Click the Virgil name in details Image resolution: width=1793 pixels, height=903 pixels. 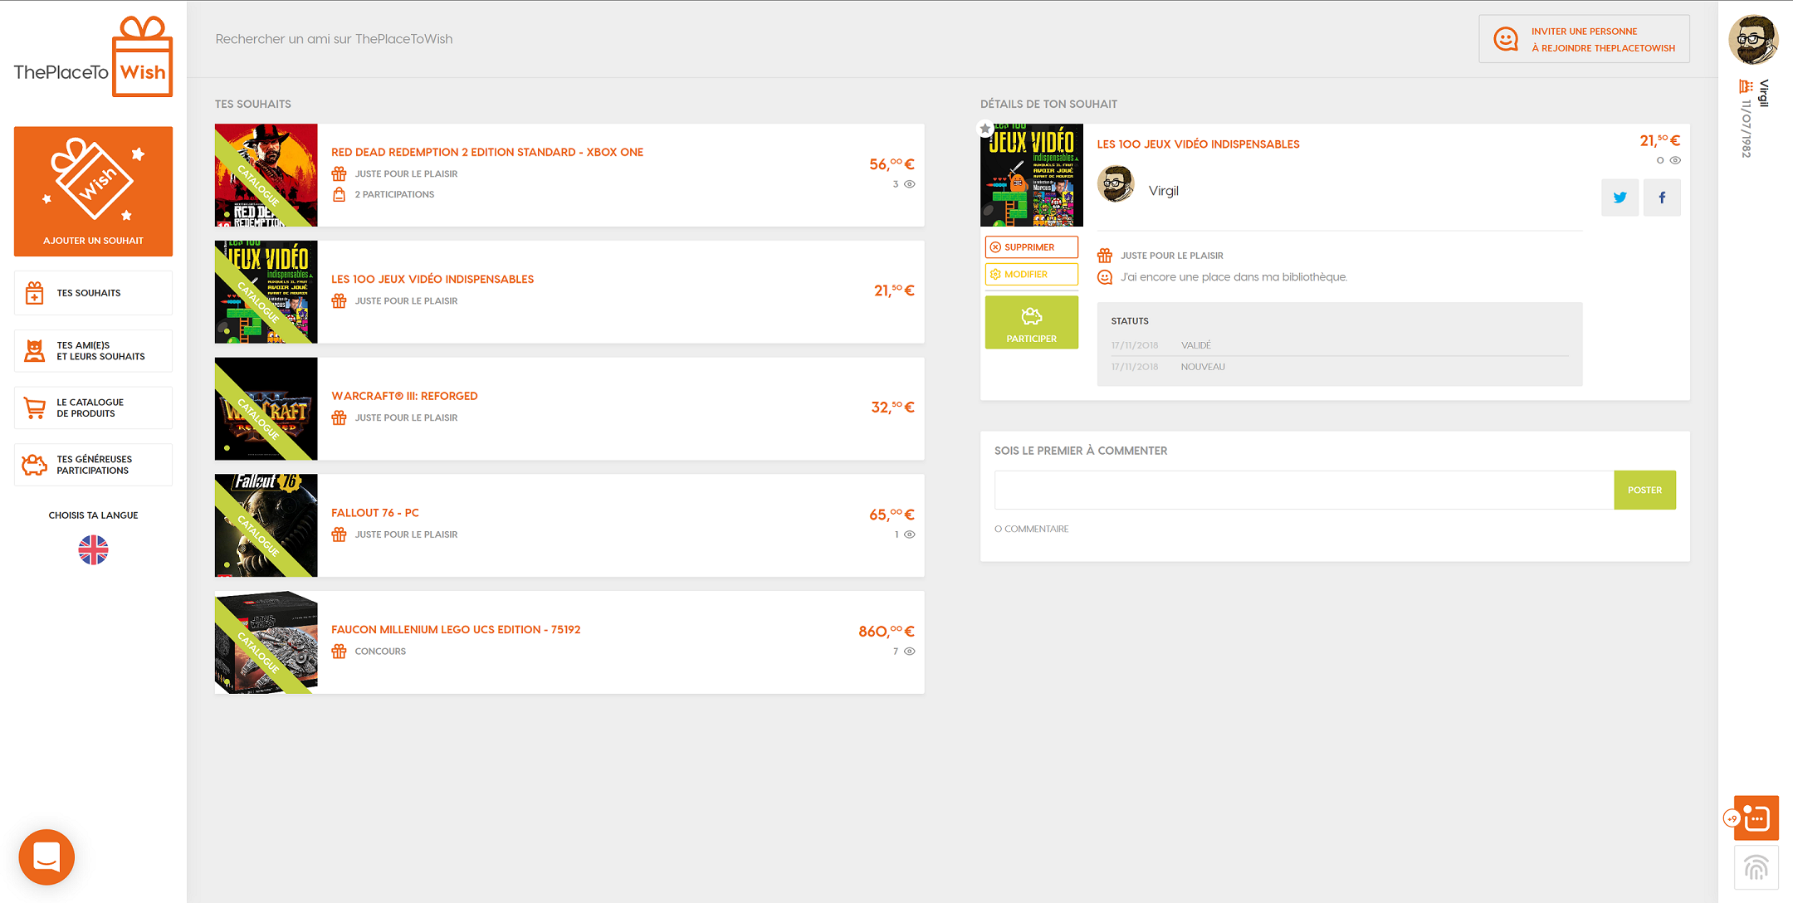[1164, 191]
